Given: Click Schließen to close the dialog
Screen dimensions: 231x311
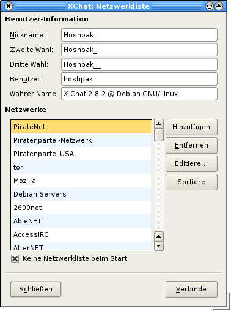Looking at the screenshot, I should pyautogui.click(x=35, y=289).
